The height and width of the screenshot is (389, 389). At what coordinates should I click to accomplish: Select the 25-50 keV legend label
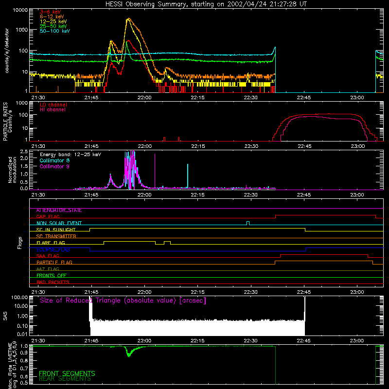[x=53, y=26]
